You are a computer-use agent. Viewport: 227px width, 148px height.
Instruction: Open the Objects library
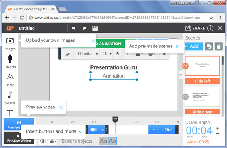pos(10,61)
